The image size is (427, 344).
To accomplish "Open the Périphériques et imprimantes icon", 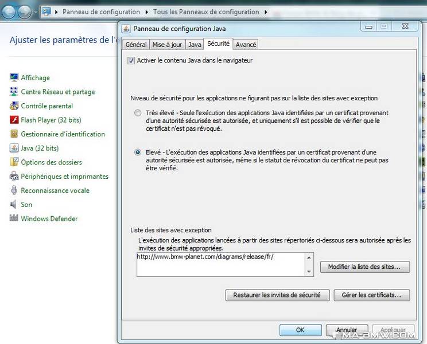I will pyautogui.click(x=14, y=176).
